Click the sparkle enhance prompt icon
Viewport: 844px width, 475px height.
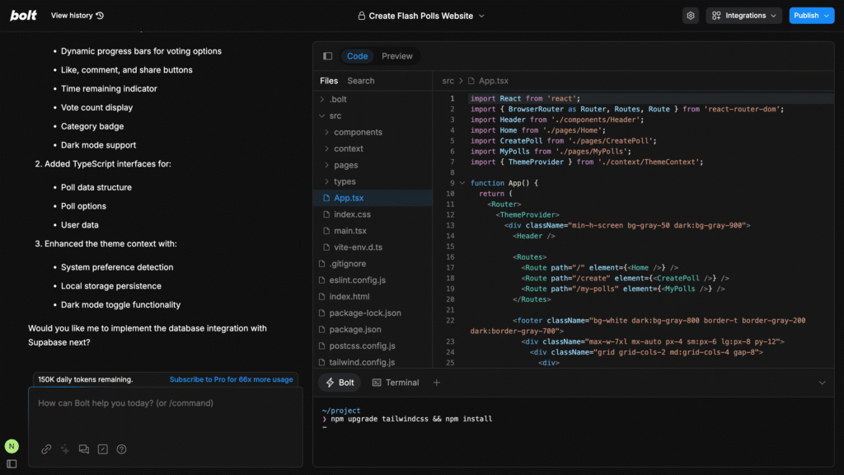click(x=65, y=449)
